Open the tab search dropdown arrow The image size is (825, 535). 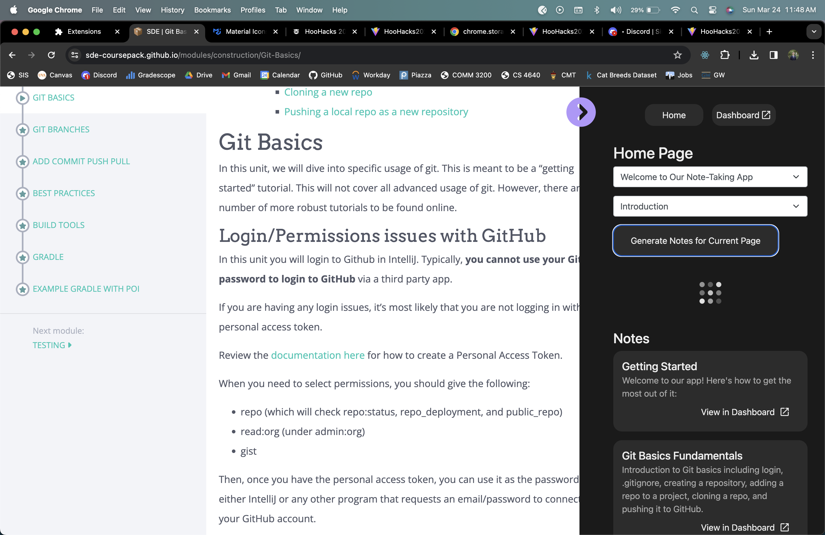[x=814, y=32]
